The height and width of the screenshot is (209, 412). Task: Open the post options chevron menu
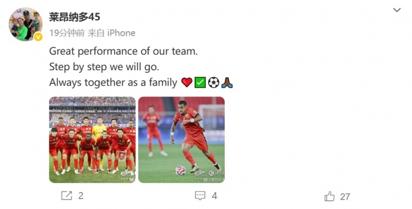click(x=397, y=10)
